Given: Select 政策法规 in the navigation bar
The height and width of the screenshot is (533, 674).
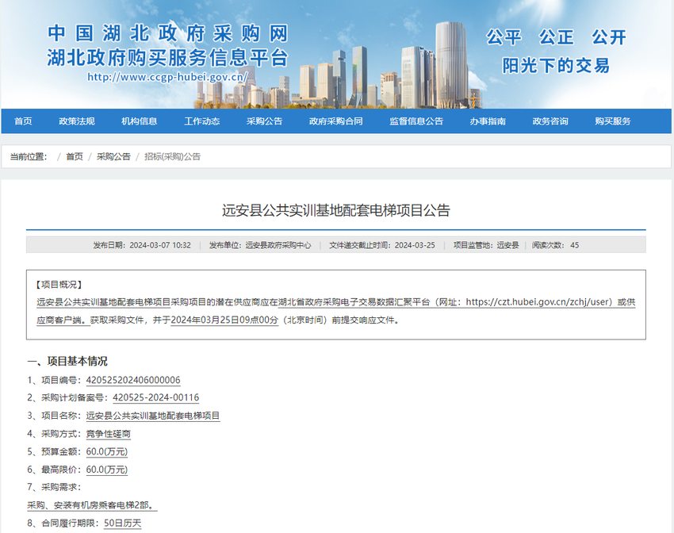Looking at the screenshot, I should click(77, 121).
